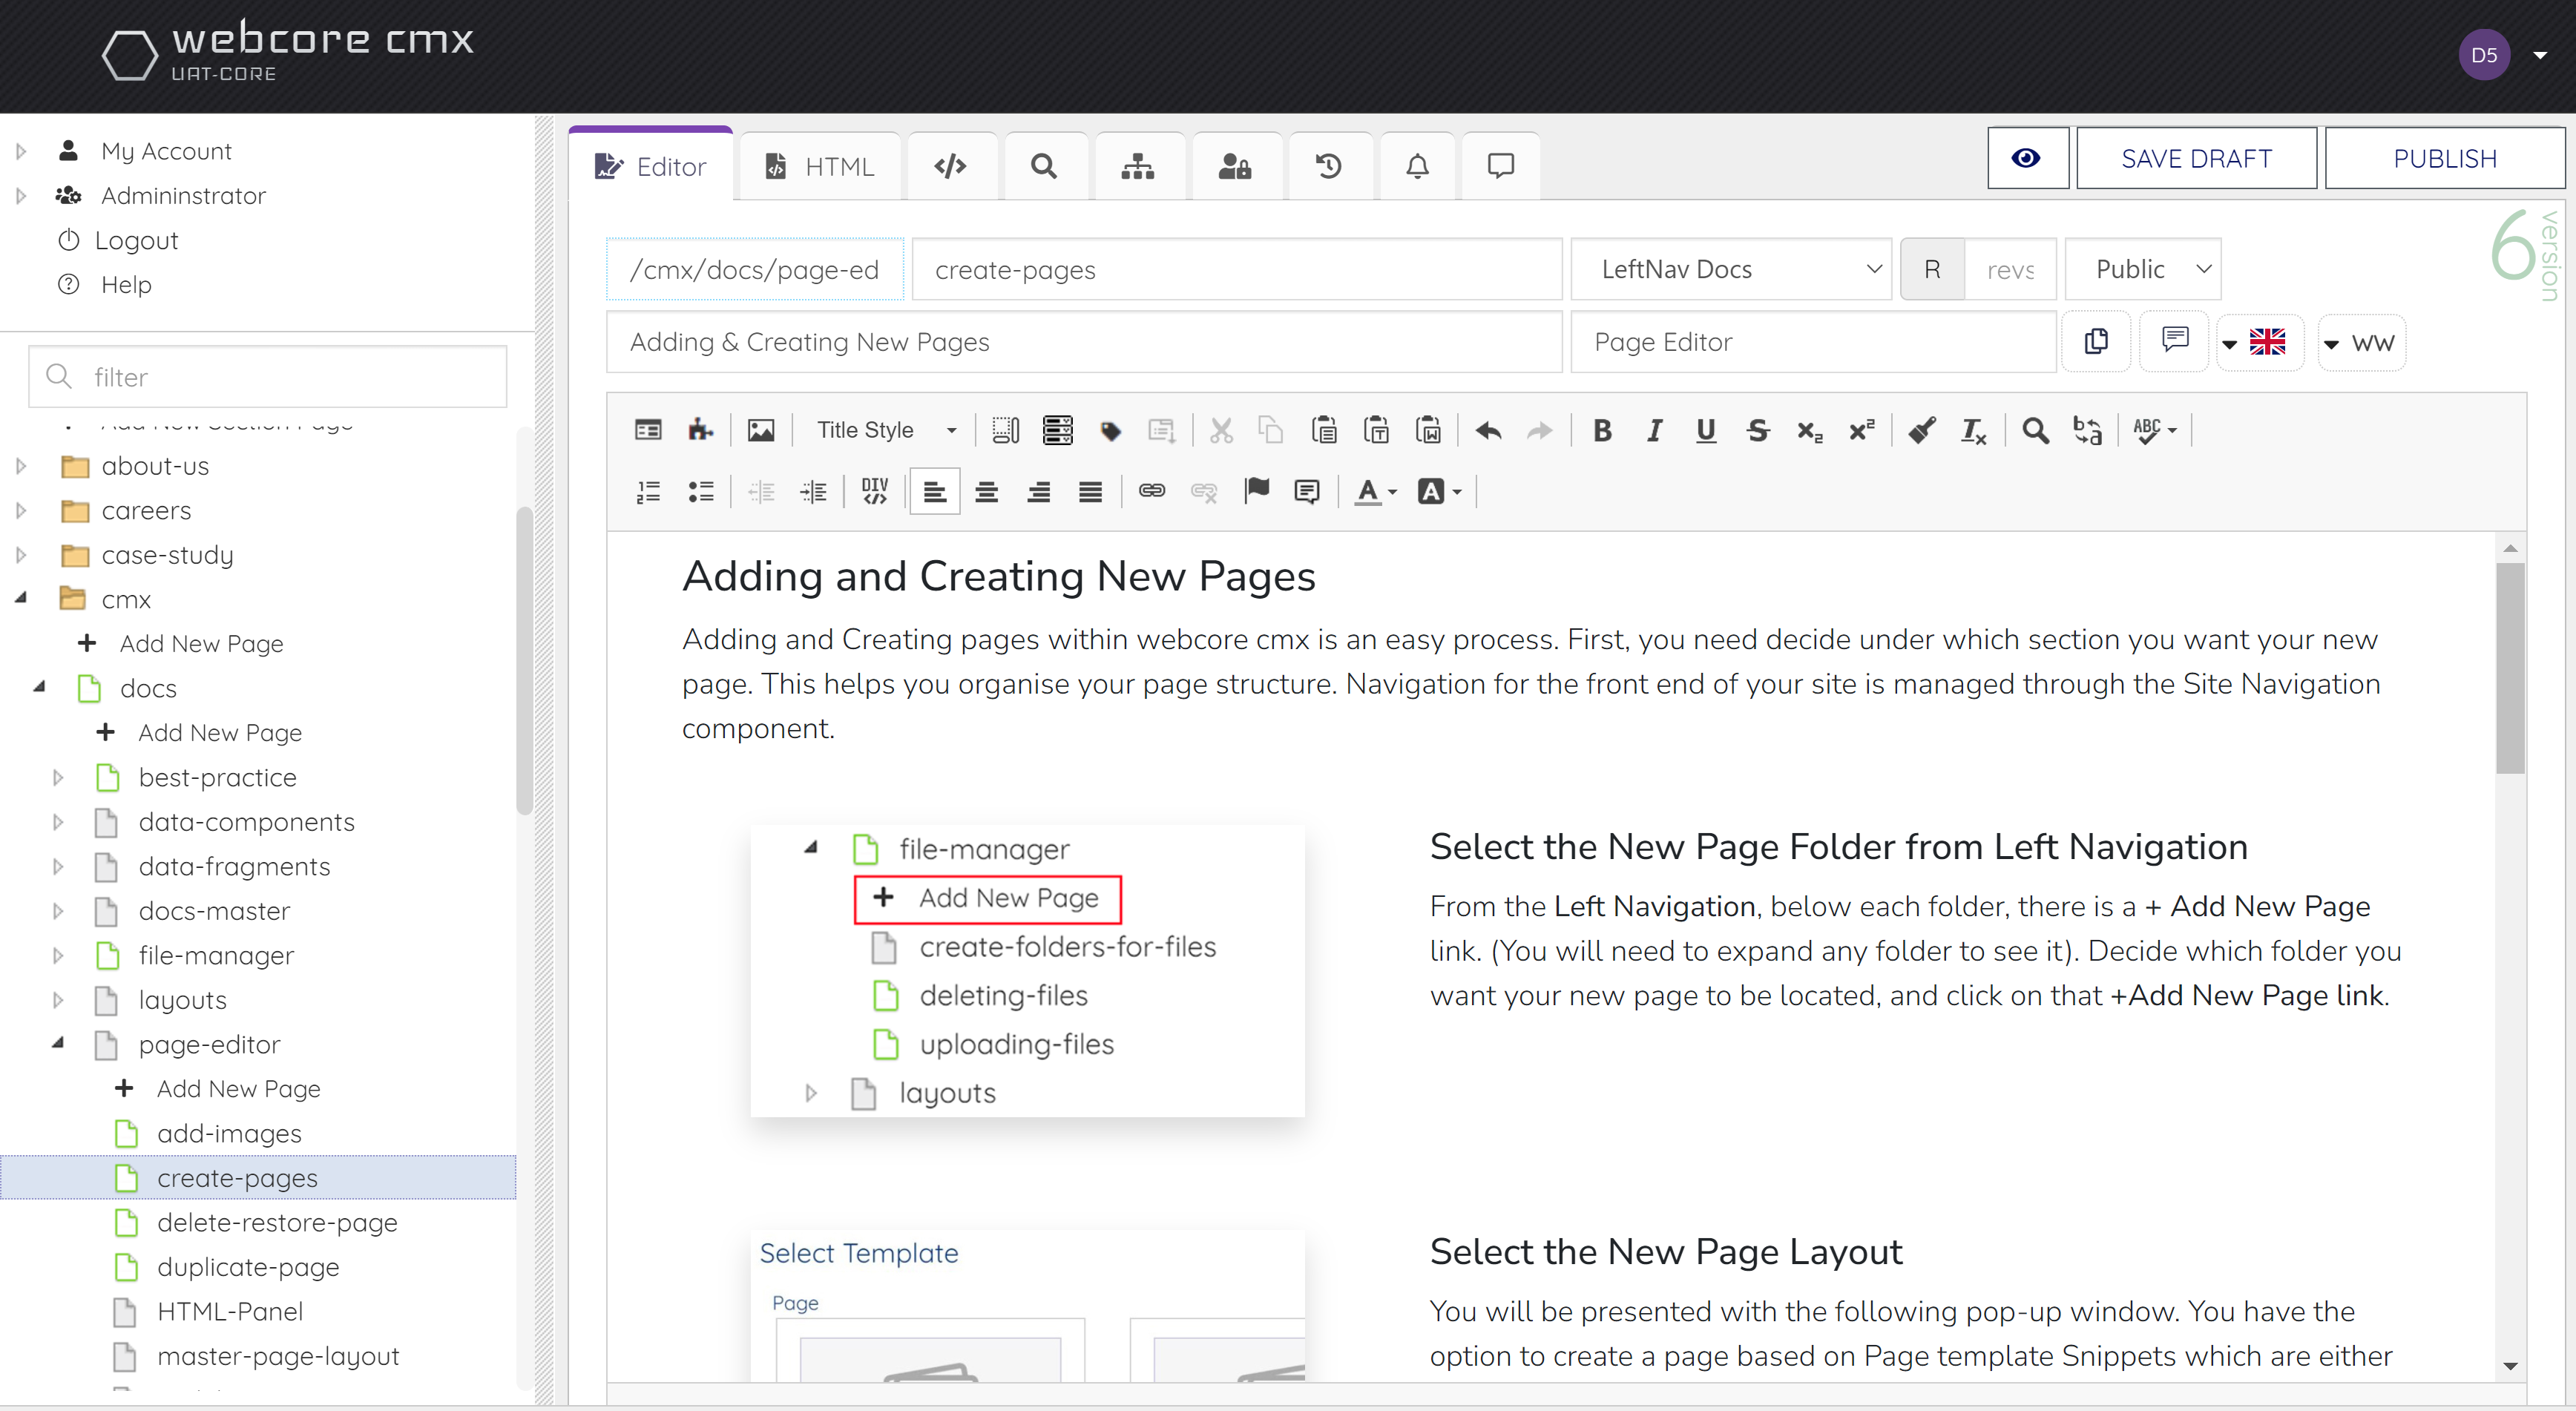Click the find magnifier in editor toolbar
Screen dimensions: 2576x1411
tap(2035, 430)
